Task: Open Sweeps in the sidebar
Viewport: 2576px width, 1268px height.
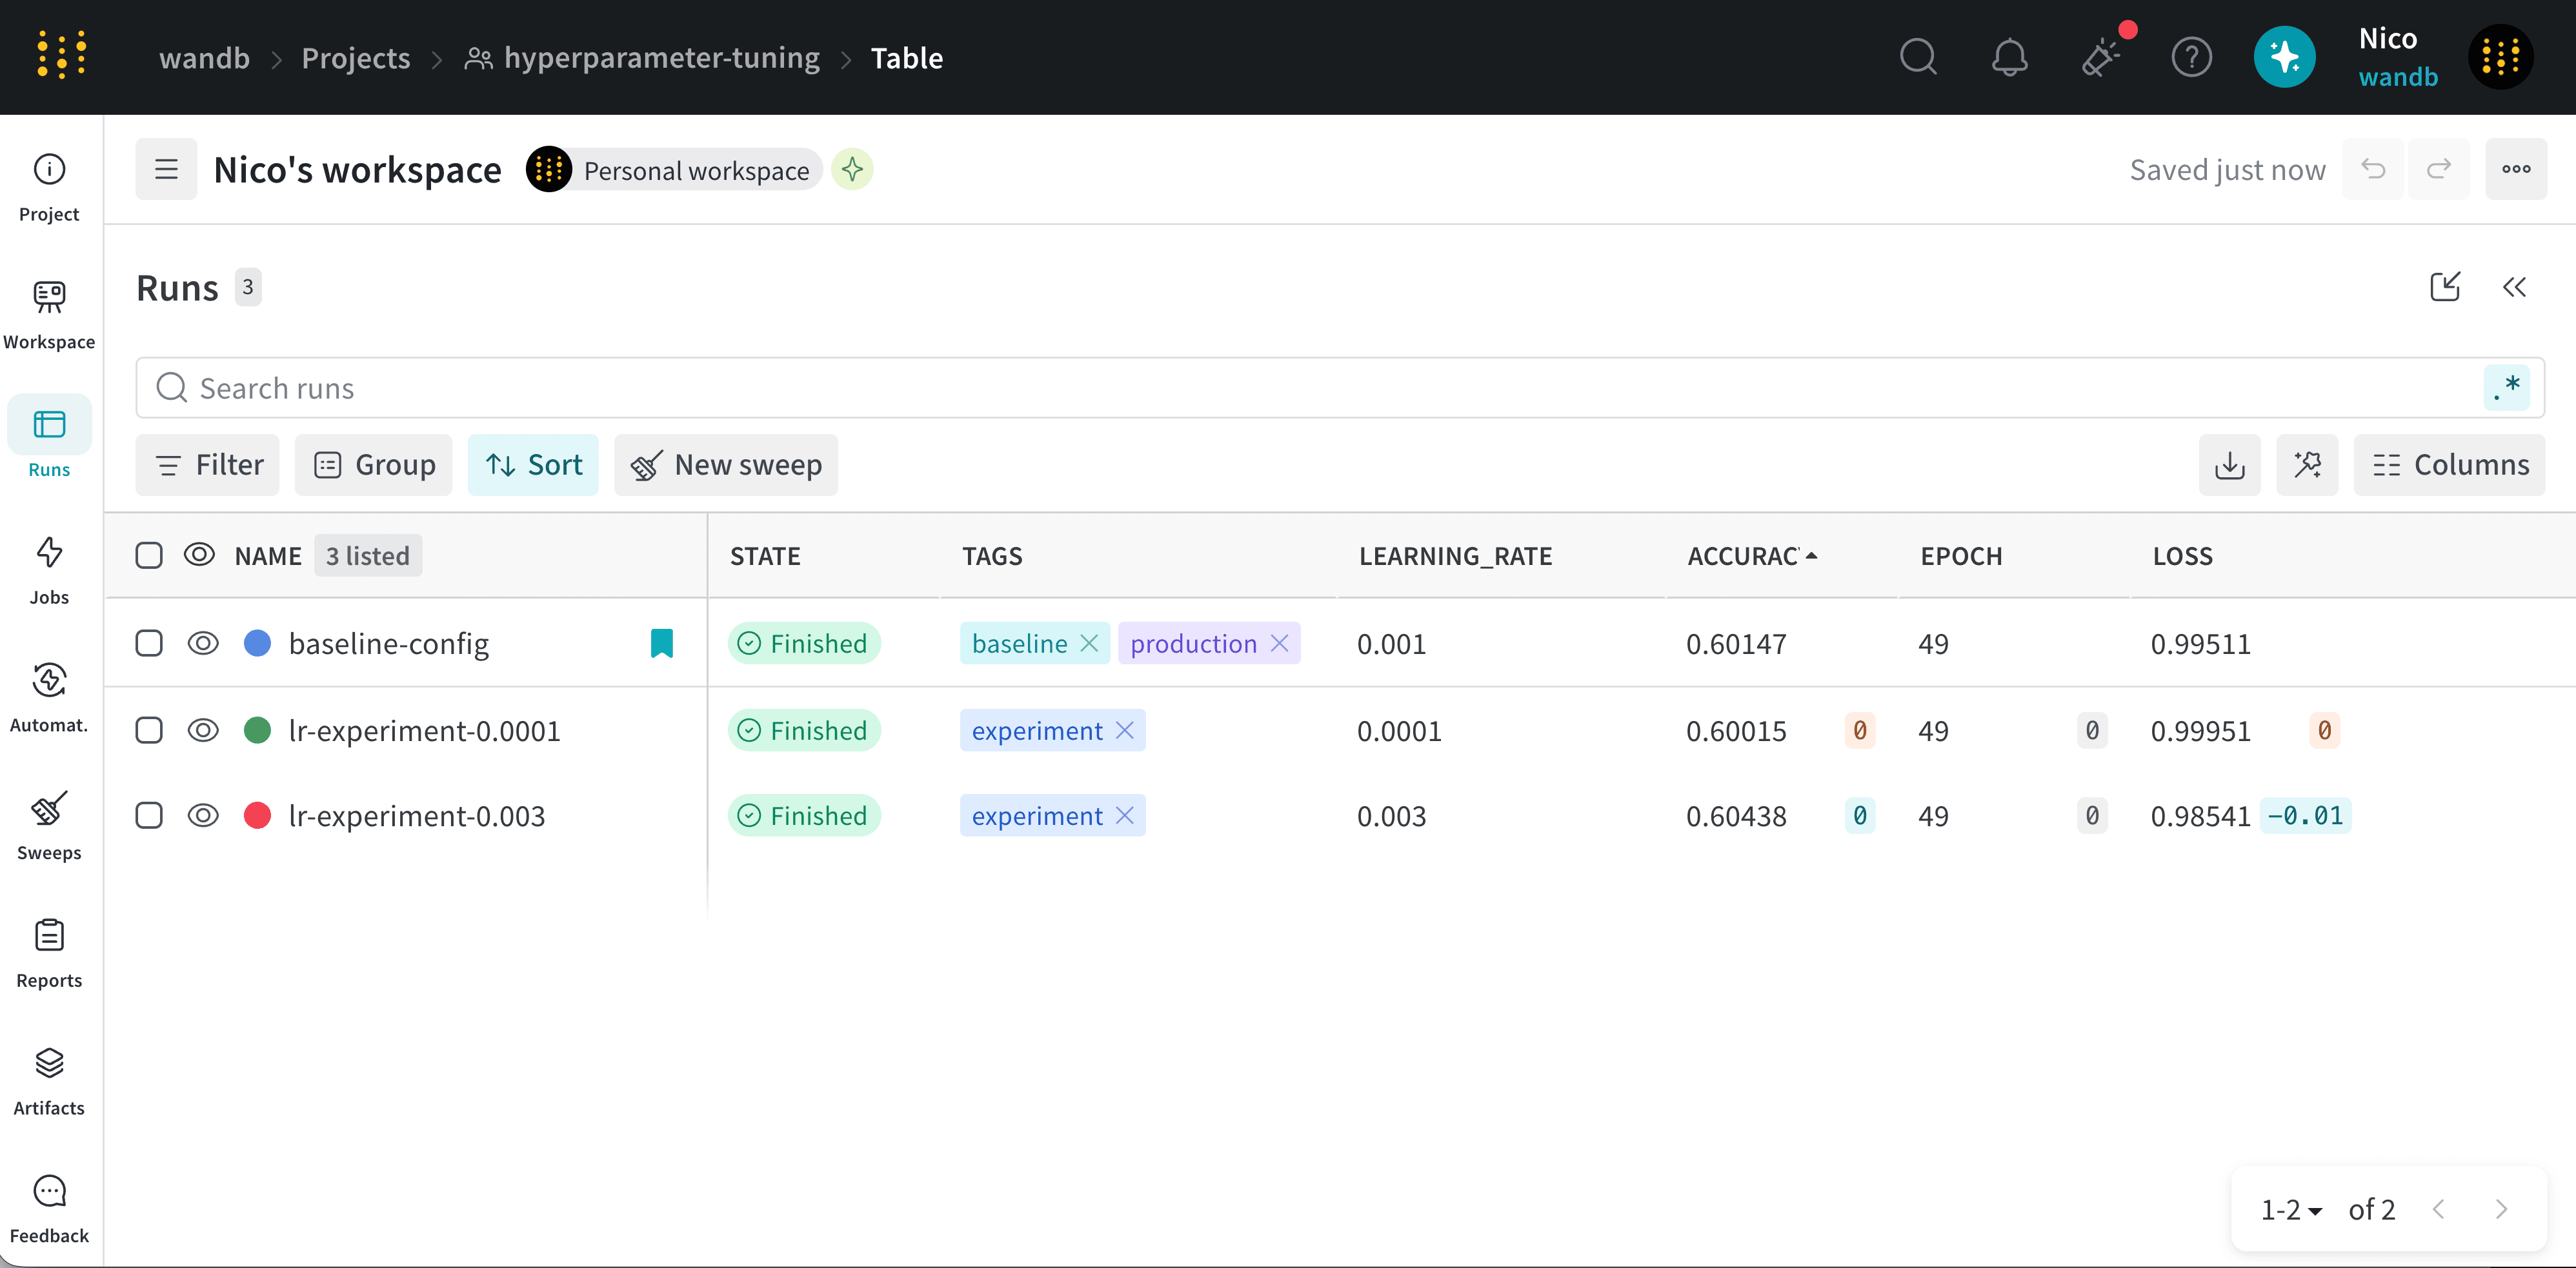Action: [x=49, y=827]
